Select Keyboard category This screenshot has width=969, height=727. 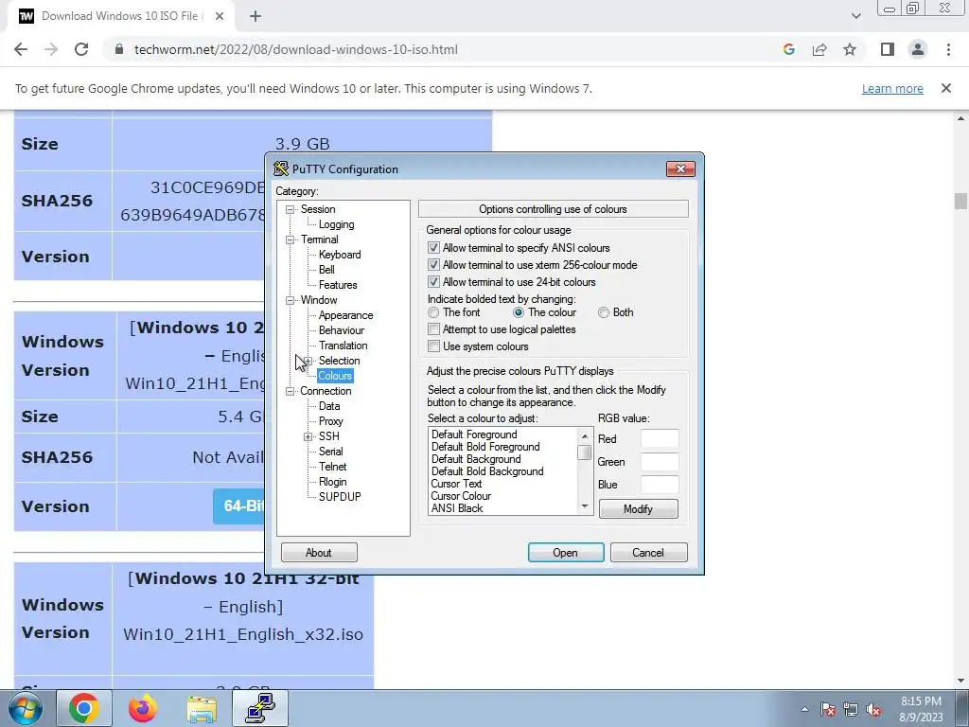[340, 255]
